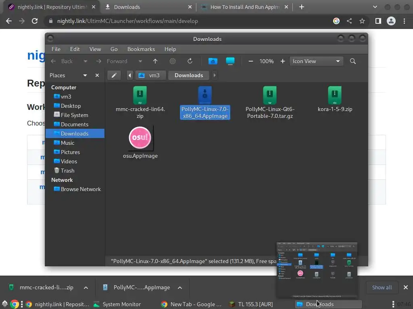Zoom in with the plus icon
413x309 pixels.
pyautogui.click(x=283, y=61)
